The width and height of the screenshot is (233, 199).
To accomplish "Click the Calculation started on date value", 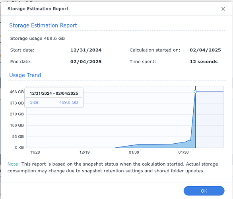I will [205, 50].
